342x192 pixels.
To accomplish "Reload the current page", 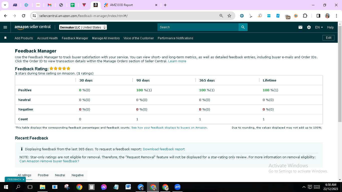I will click(24, 16).
